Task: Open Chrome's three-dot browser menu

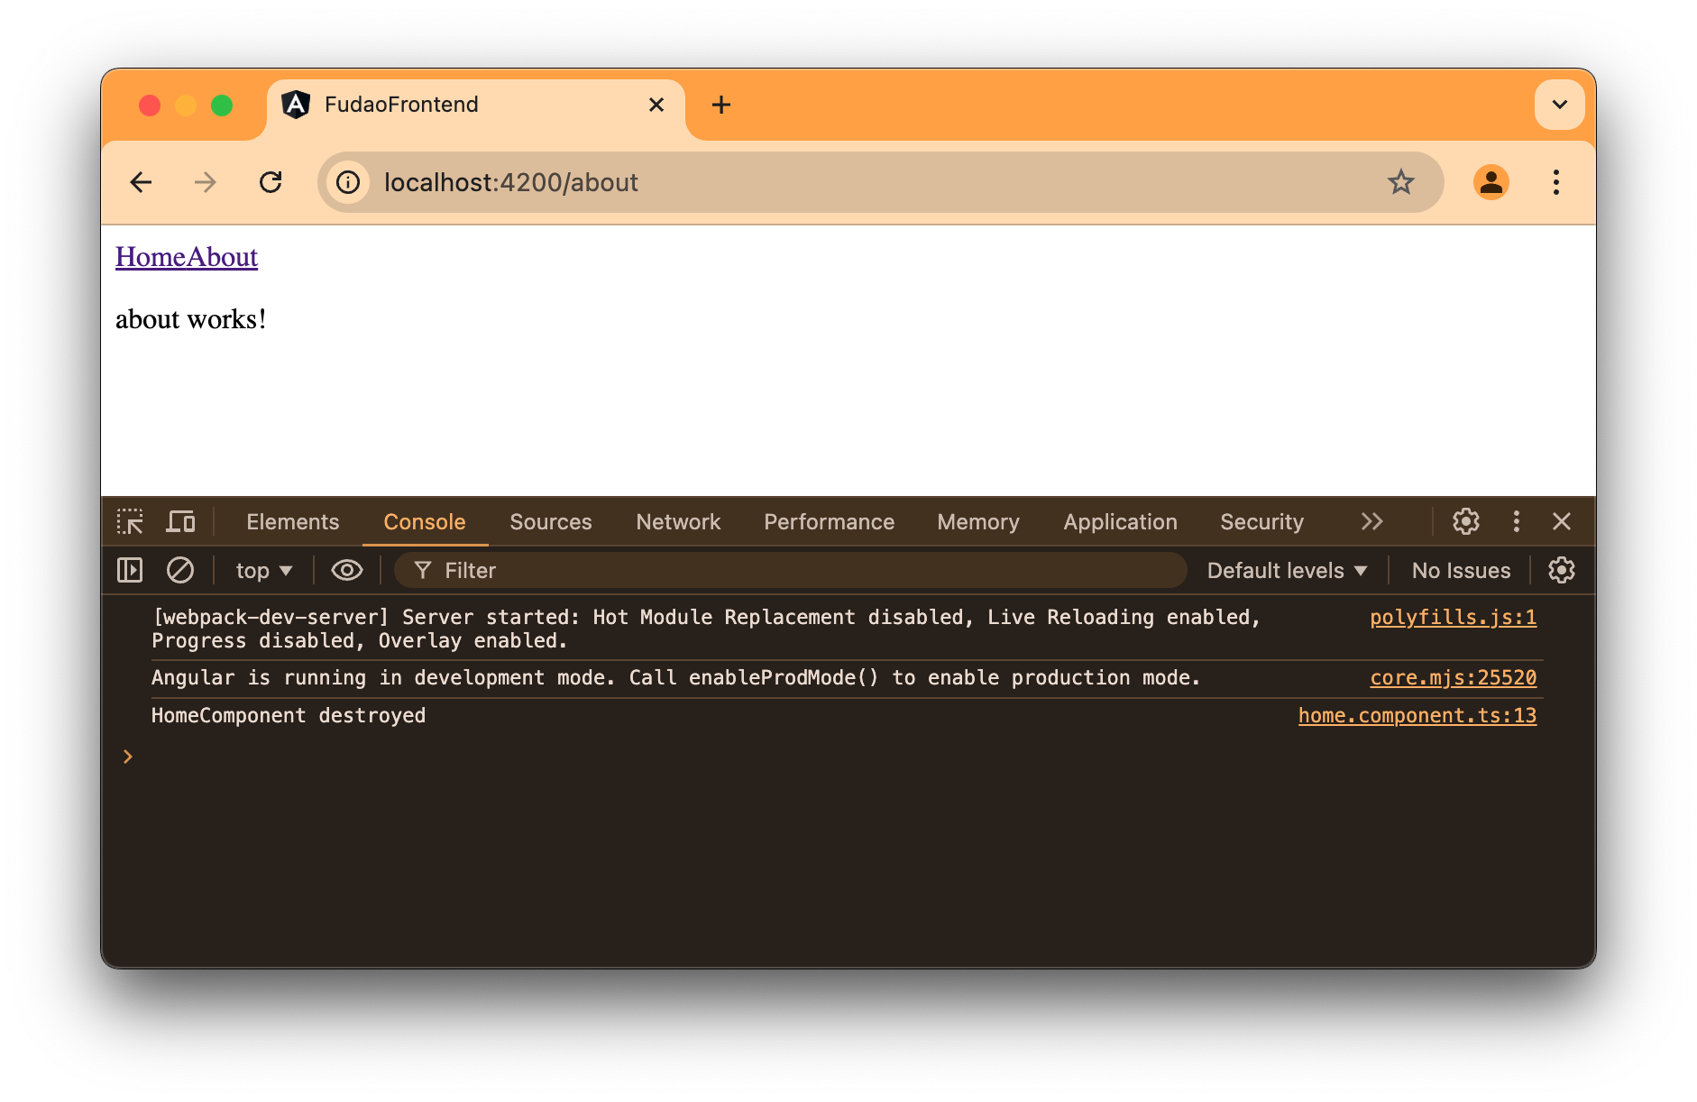Action: pyautogui.click(x=1556, y=182)
